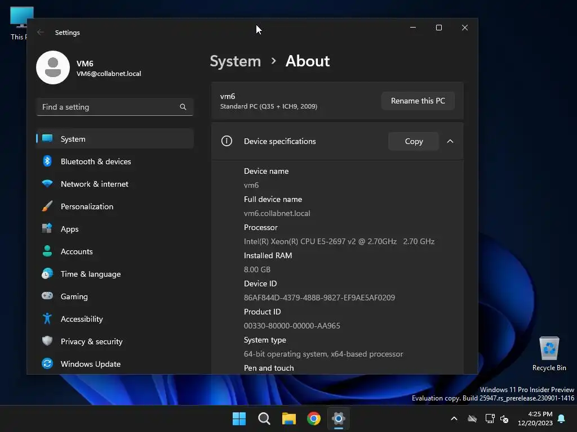Click the Installed RAM value 8.00 GB
The image size is (577, 432).
[257, 269]
